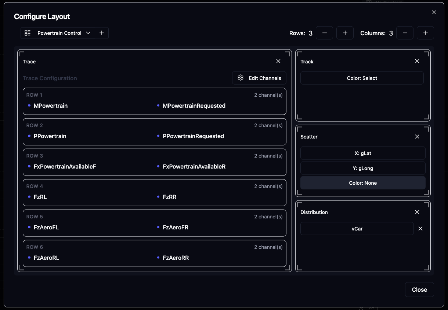
Task: Select the FzRR channel in Row 4
Action: click(170, 197)
